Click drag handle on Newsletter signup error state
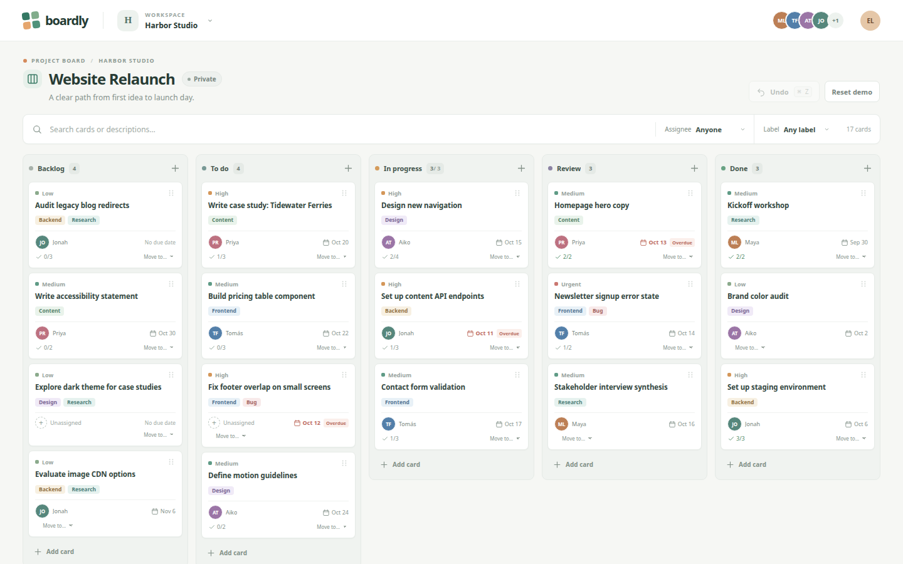This screenshot has width=903, height=564. click(690, 284)
